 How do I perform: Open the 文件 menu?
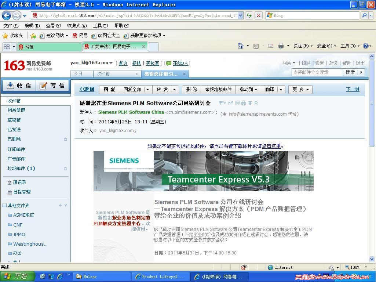pyautogui.click(x=11, y=26)
